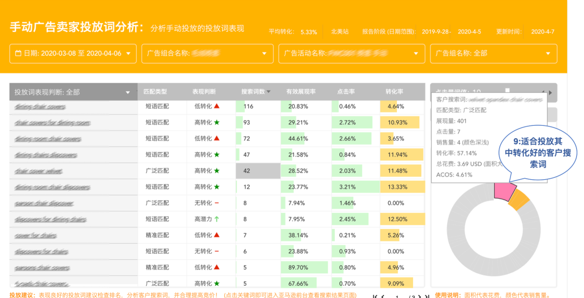Viewport: 584px width, 298px height.
Task: Click the 有效展现率 column header
Action: pos(301,92)
